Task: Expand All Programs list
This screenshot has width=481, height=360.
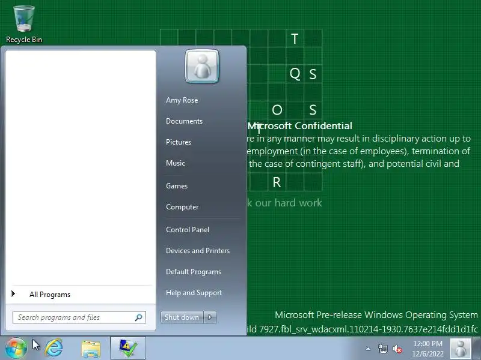Action: pos(50,295)
